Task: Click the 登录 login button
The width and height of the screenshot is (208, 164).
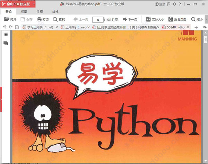Action: (x=160, y=4)
